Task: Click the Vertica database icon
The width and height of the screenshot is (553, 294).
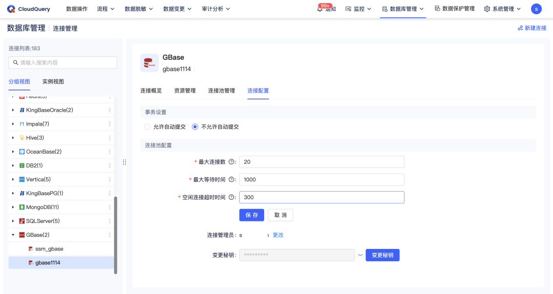Action: coord(22,179)
